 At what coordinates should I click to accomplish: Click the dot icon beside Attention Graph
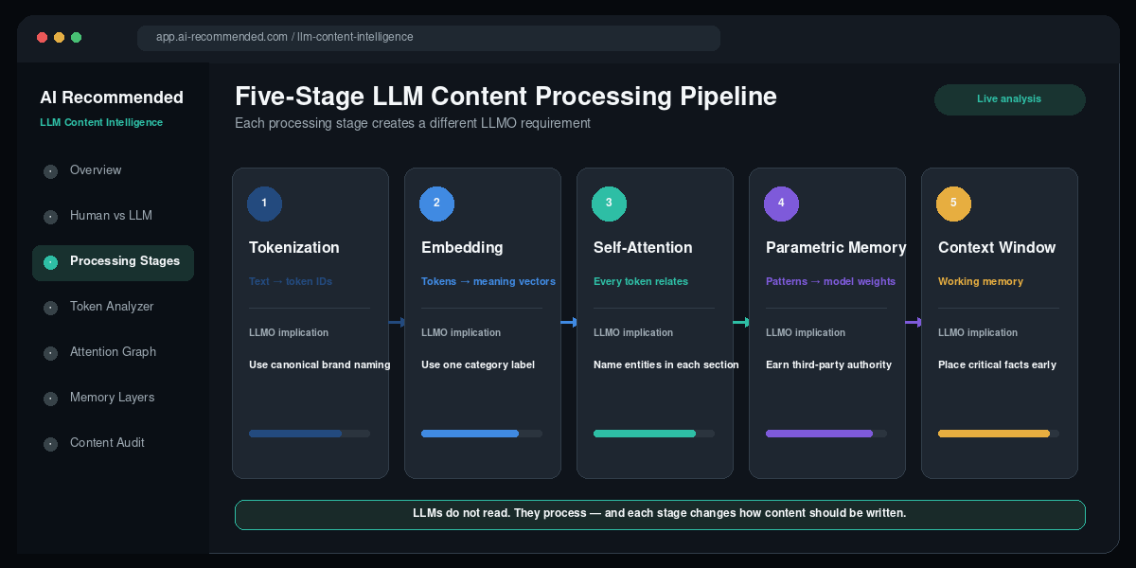[51, 353]
